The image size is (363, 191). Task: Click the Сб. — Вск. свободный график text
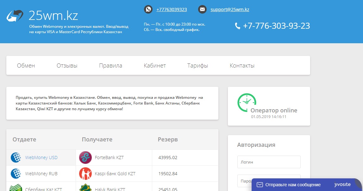click(x=172, y=30)
